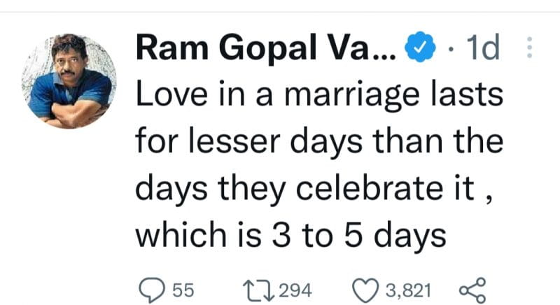Open Ram Gopal Va... profile name
Viewport: 560px width, 305px height.
[266, 48]
